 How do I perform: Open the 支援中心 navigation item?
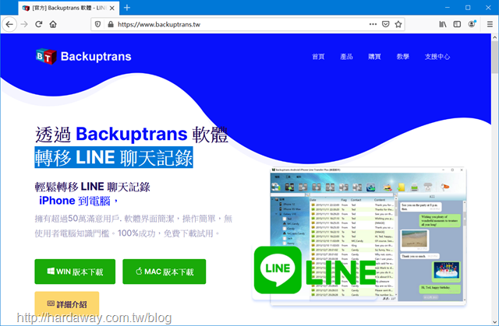point(437,57)
